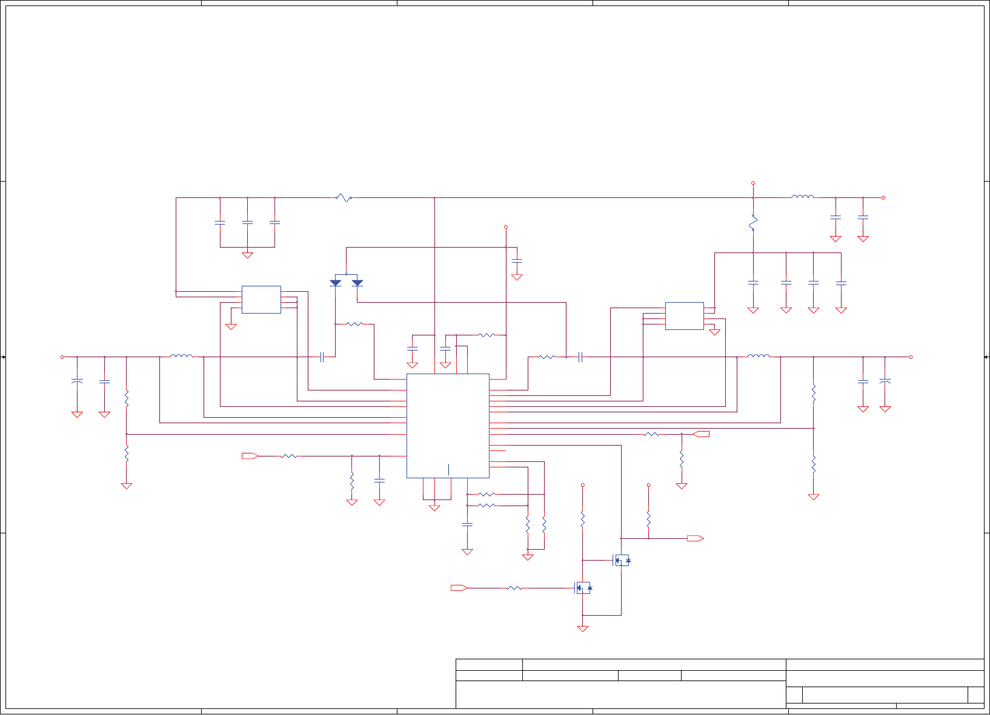
Task: Select the inductor on the top rail
Action: 803,197
